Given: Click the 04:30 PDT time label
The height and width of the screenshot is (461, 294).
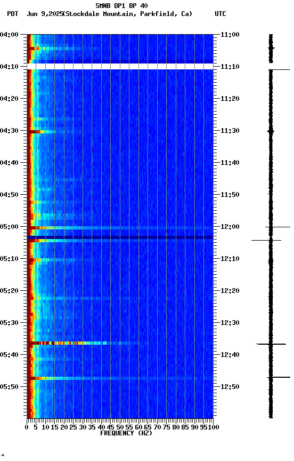Looking at the screenshot, I should [9, 131].
